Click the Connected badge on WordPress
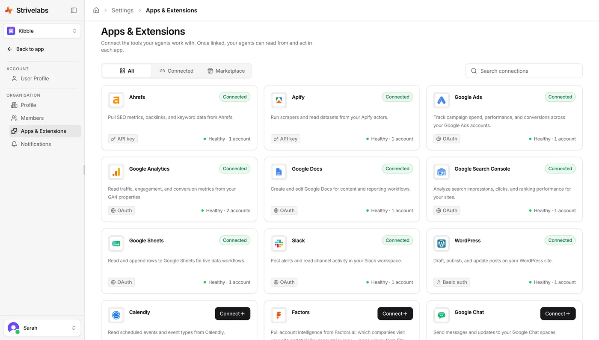This screenshot has width=599, height=340. (x=560, y=240)
